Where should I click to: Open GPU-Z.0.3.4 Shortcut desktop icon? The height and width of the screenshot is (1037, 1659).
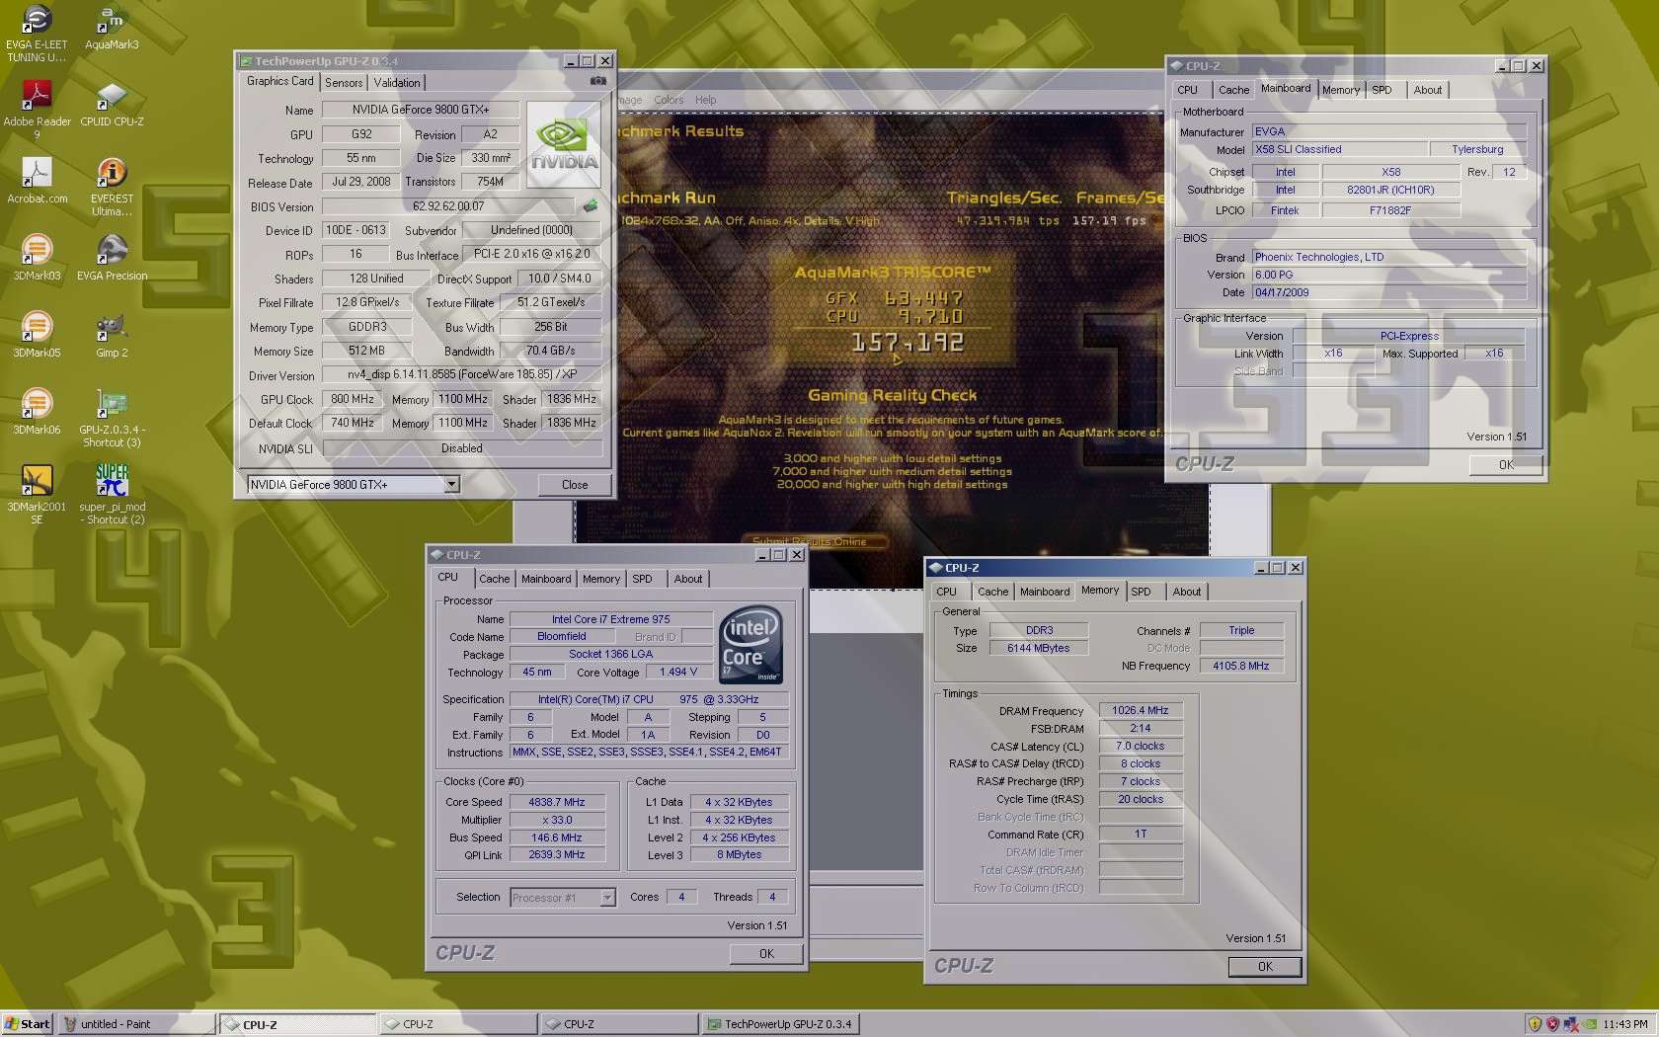coord(112,419)
